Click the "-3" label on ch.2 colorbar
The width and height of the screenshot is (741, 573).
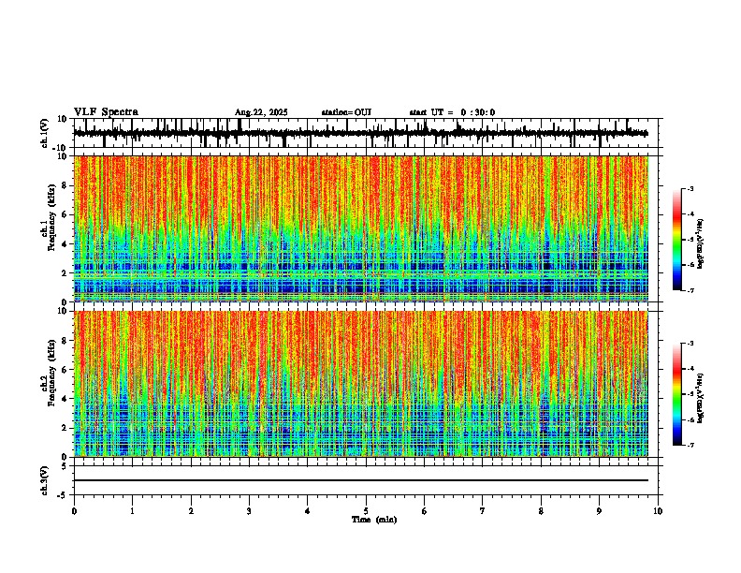[690, 344]
